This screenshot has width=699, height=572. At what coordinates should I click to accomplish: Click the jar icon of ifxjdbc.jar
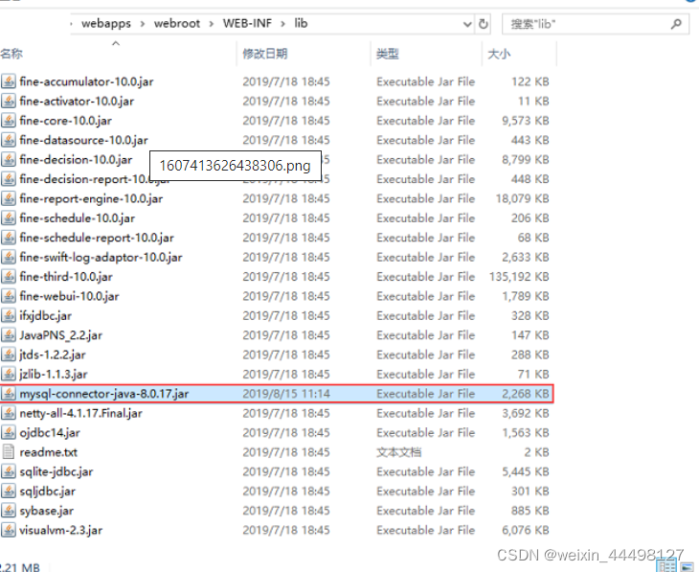pos(8,315)
